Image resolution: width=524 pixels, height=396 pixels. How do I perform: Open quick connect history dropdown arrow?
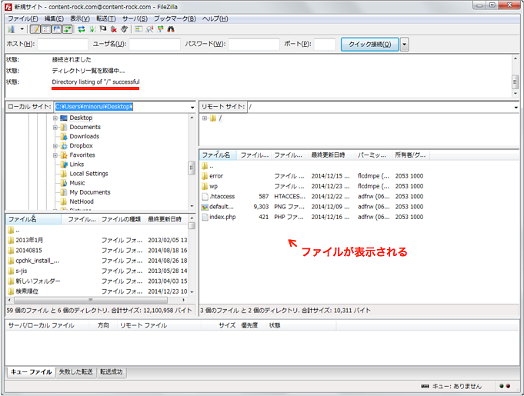(405, 44)
